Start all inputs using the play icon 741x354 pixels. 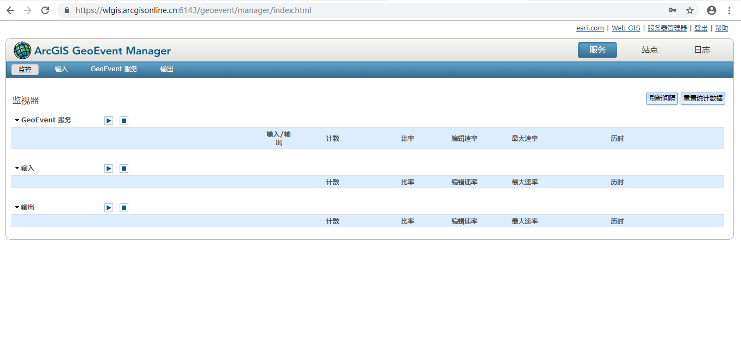click(x=108, y=168)
